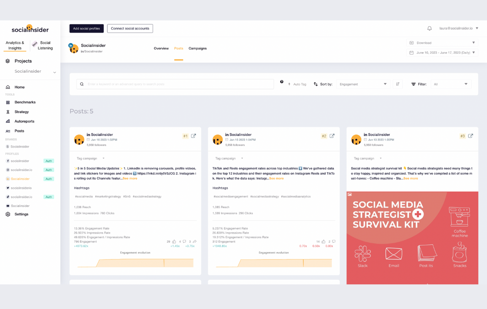The width and height of the screenshot is (487, 309).
Task: Click Connect social accounts button
Action: click(130, 29)
